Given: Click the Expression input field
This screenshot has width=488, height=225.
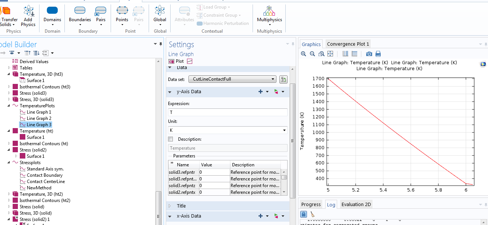Looking at the screenshot, I should point(228,112).
